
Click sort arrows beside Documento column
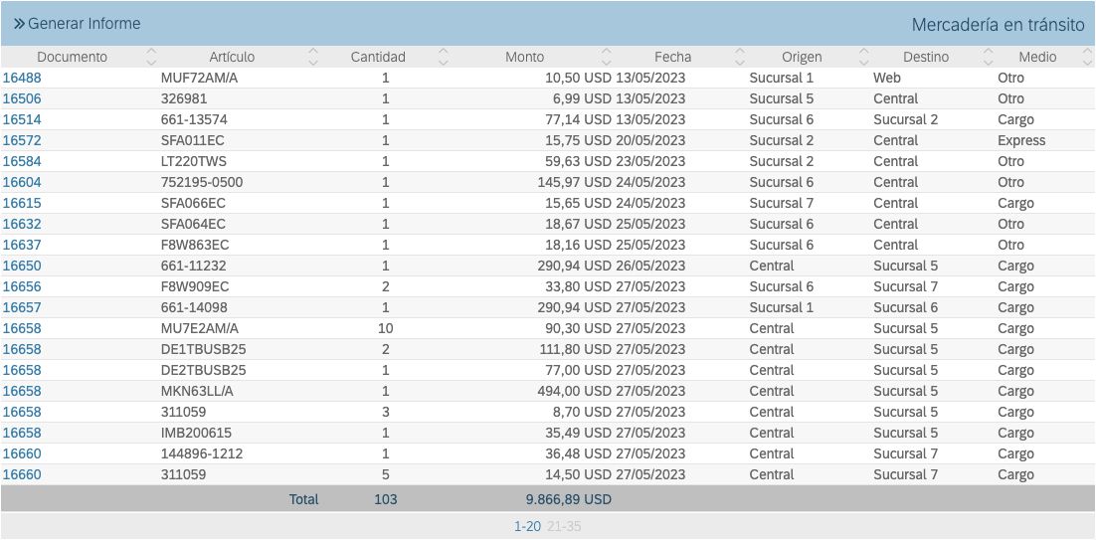point(151,58)
